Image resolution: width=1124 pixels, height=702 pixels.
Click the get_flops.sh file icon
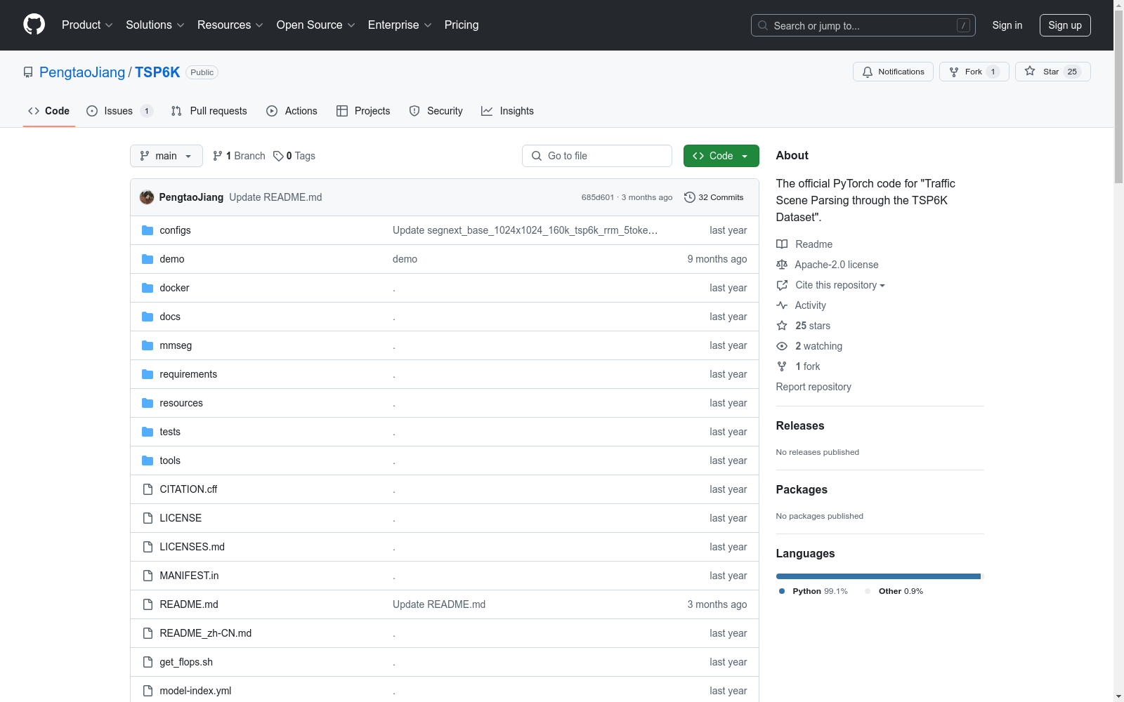[148, 662]
